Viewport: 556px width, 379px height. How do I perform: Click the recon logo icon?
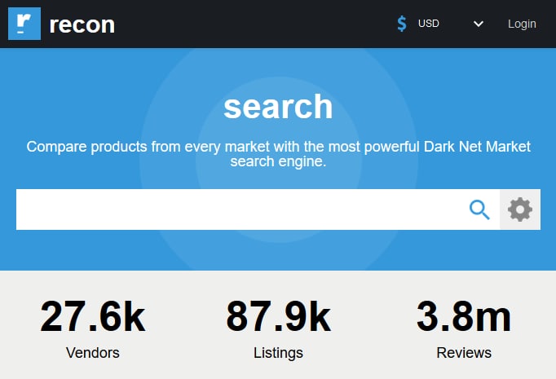coord(24,24)
